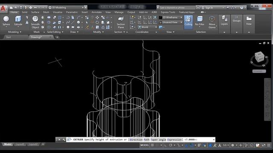Click the command line input area after <7.0000>

point(205,140)
